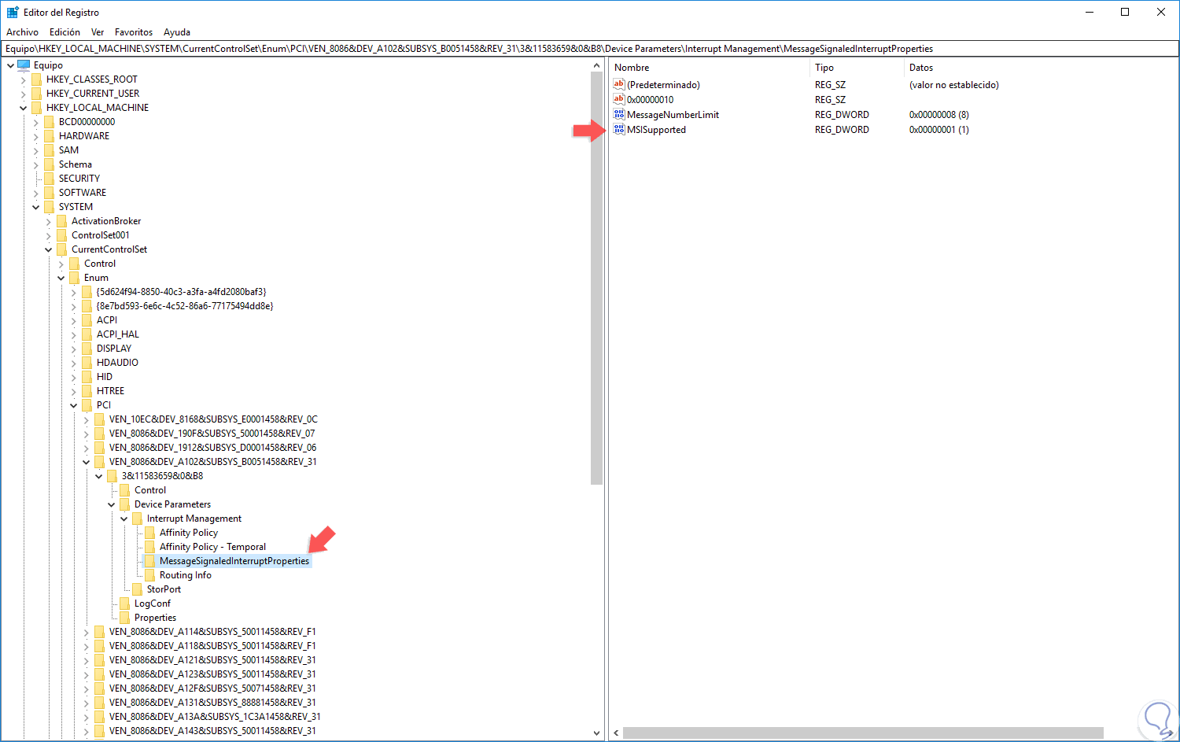This screenshot has width=1180, height=742.
Task: Open the Edición menu
Action: 65,32
